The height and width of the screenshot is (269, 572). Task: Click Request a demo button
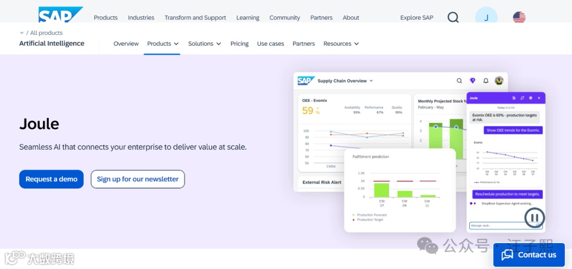pyautogui.click(x=51, y=179)
